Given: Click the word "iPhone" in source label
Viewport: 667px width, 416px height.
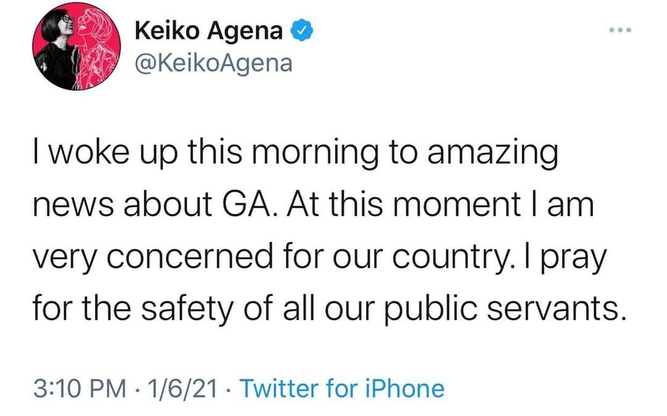Looking at the screenshot, I should pyautogui.click(x=405, y=389).
